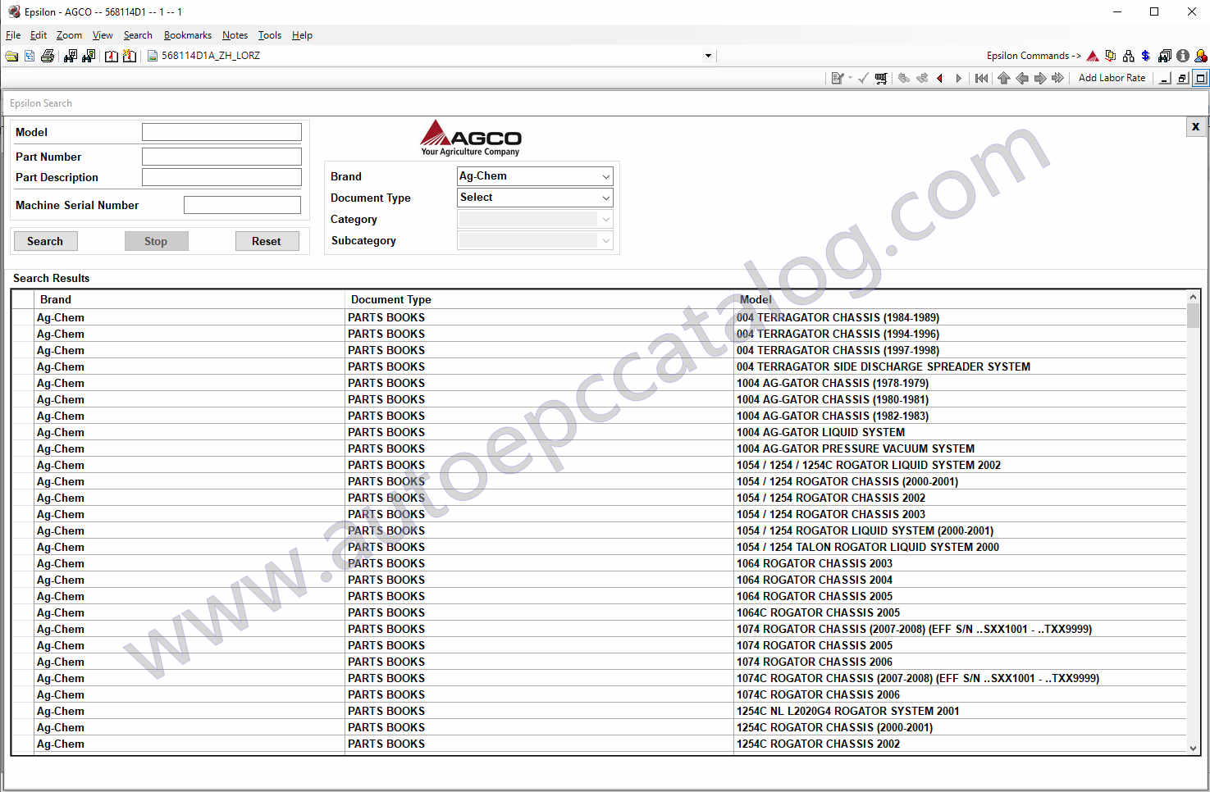Click the first binoculars search icon
This screenshot has height=792, width=1210.
(71, 56)
